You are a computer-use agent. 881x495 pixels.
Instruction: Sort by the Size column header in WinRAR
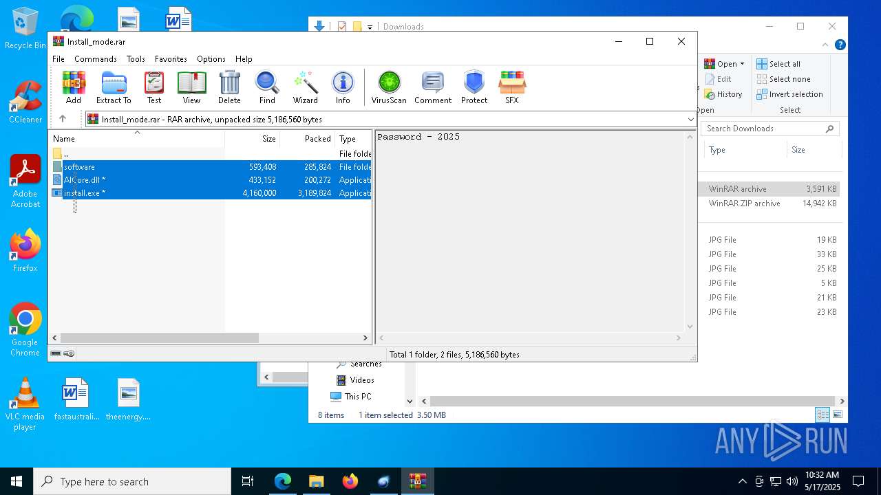252,139
